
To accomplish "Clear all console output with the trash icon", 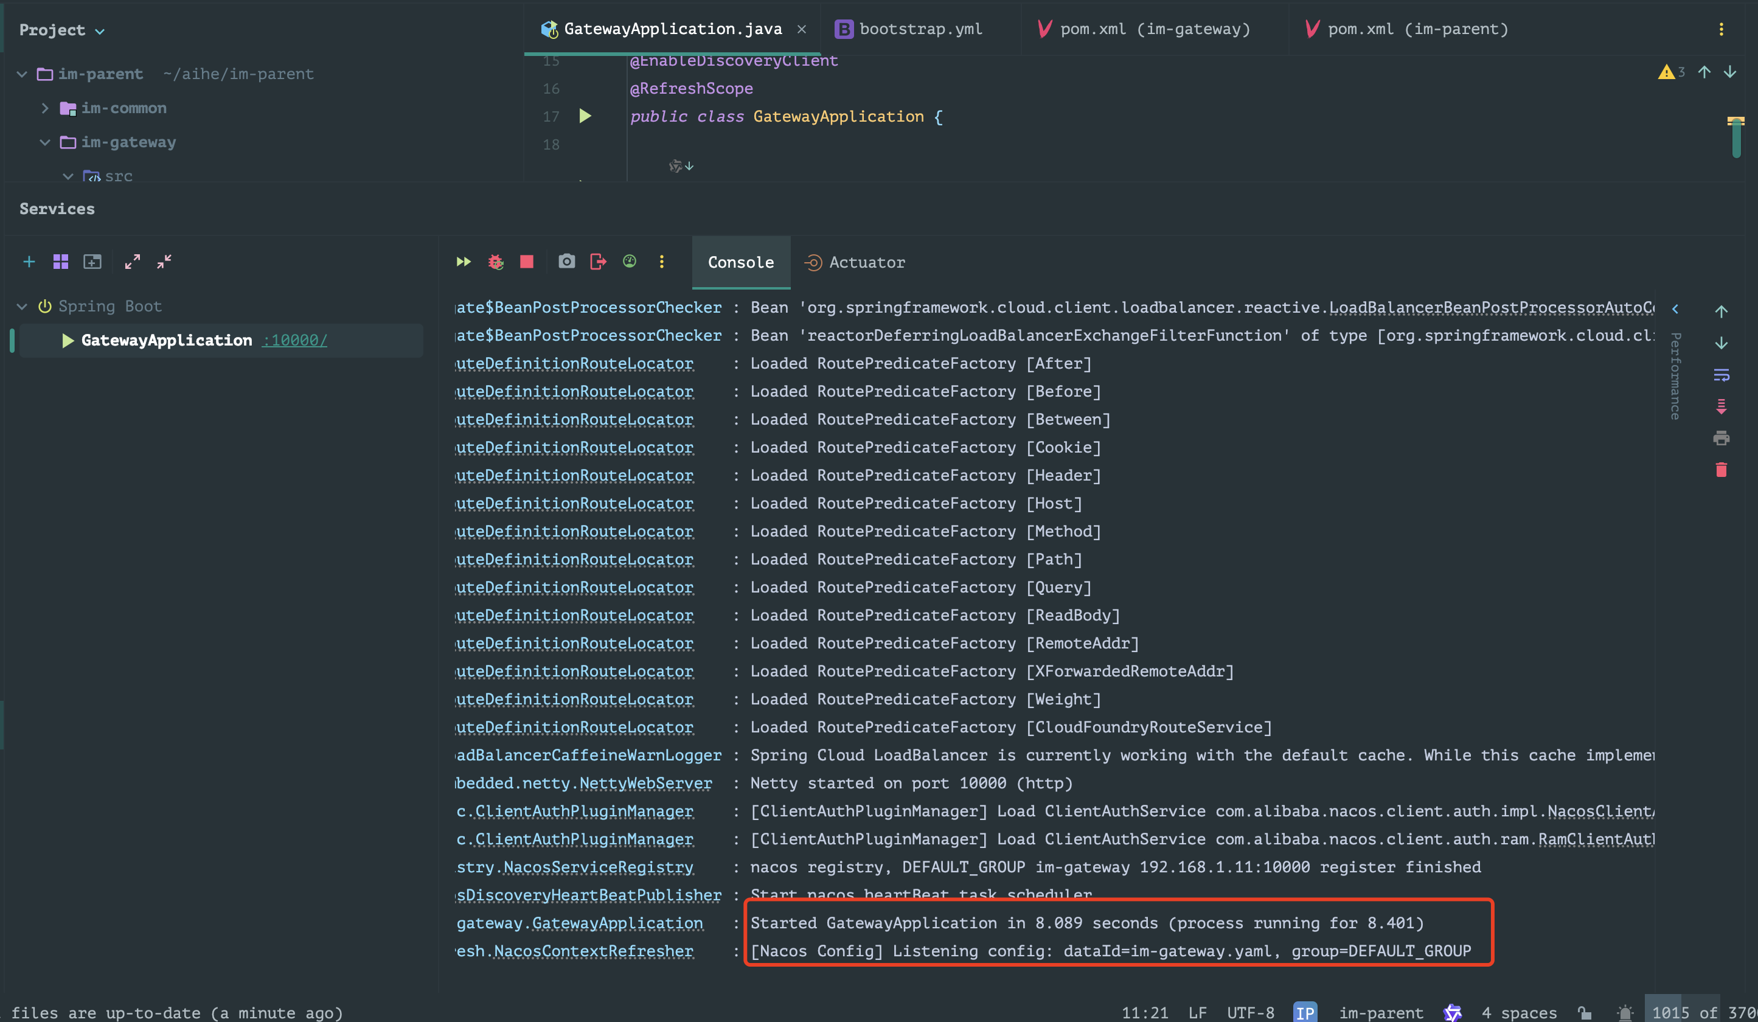I will pyautogui.click(x=1721, y=470).
